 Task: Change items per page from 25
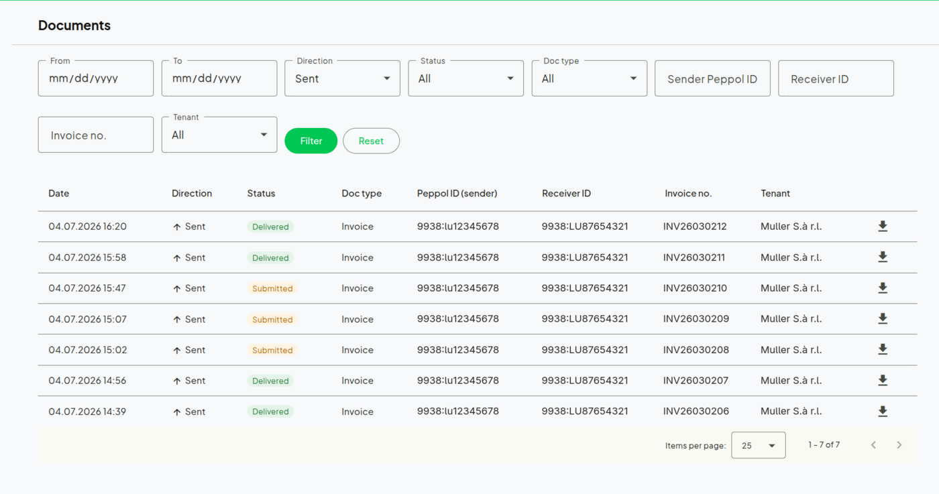[759, 446]
